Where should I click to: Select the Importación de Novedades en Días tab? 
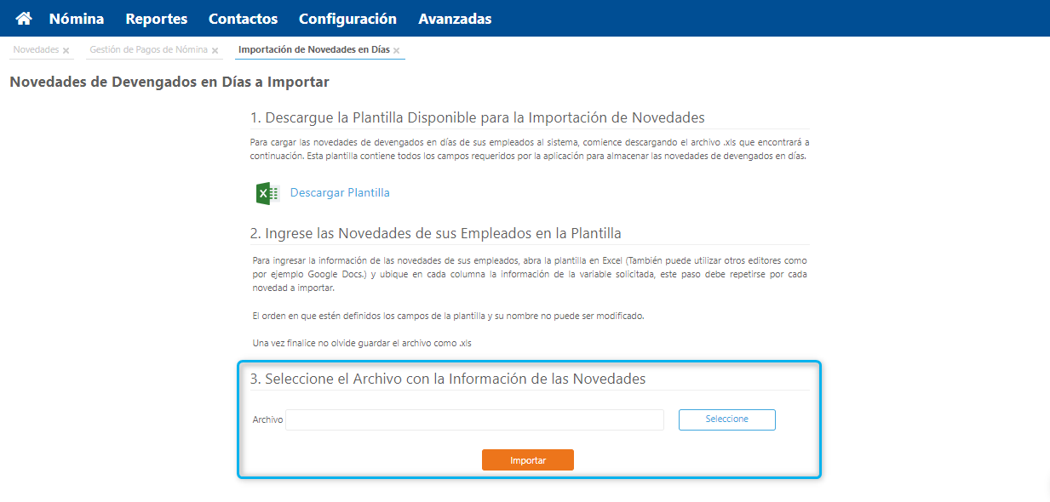pos(313,50)
